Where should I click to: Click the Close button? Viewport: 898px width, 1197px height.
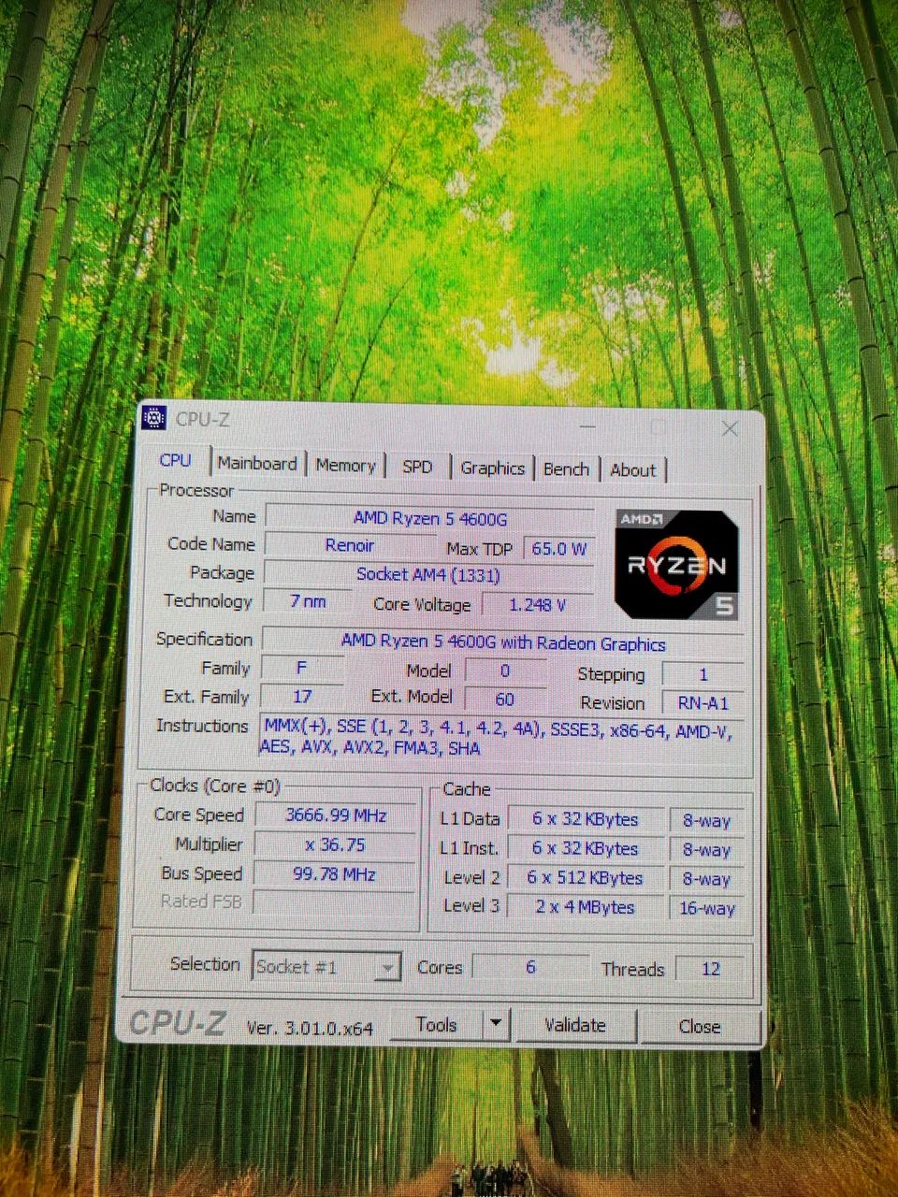click(x=699, y=1026)
